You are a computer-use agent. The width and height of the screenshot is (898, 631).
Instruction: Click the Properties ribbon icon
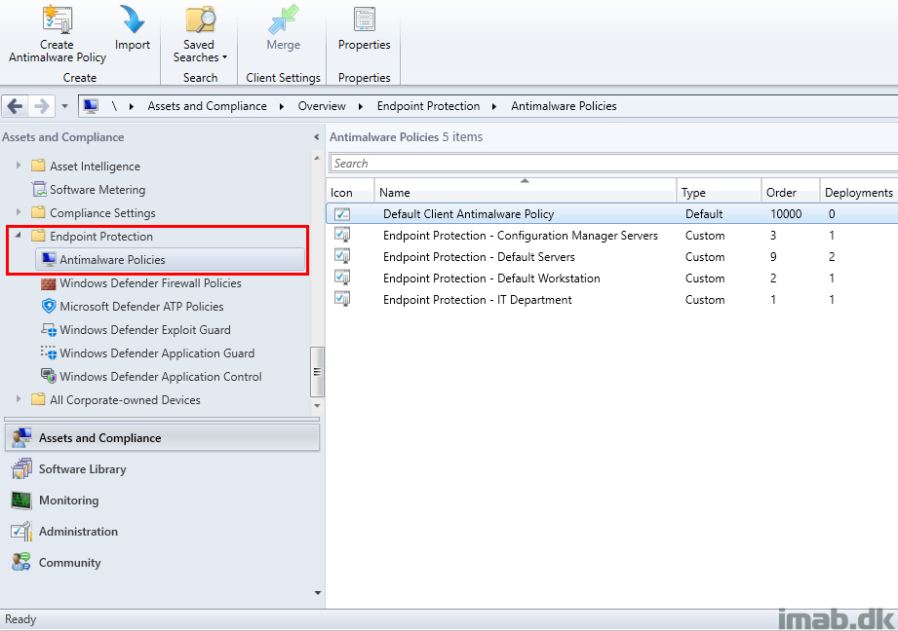364,19
